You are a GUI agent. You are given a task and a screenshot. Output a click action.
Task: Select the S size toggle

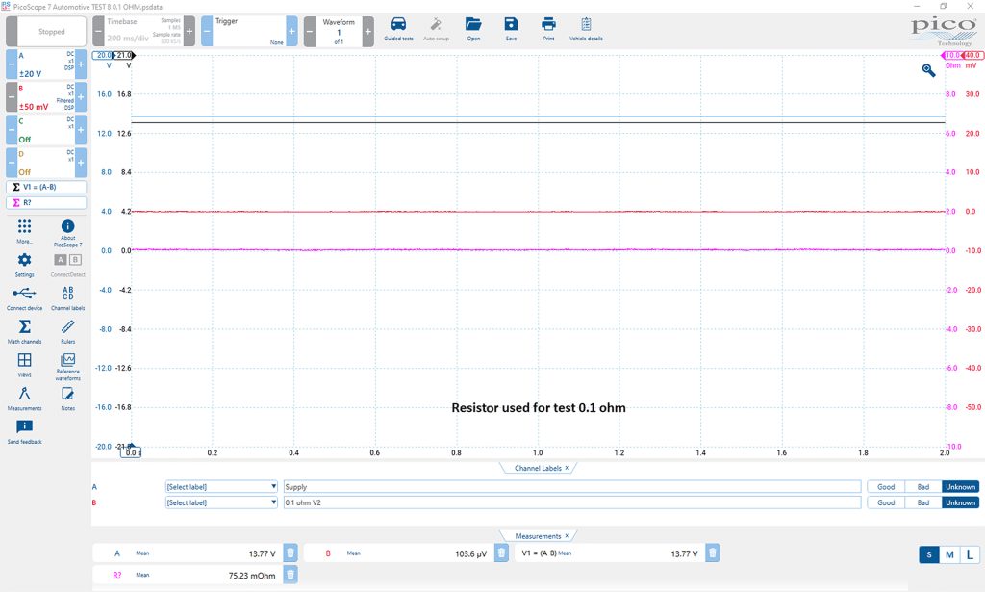[x=929, y=554]
